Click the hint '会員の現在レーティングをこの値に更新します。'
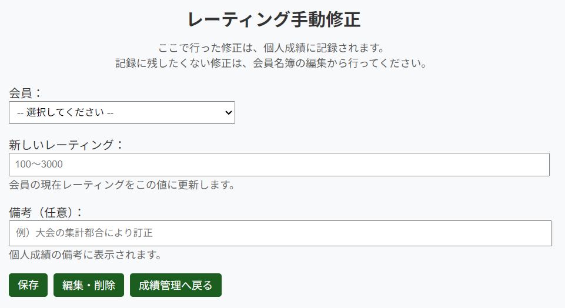Screen dimensions: 565x308 coord(122,185)
